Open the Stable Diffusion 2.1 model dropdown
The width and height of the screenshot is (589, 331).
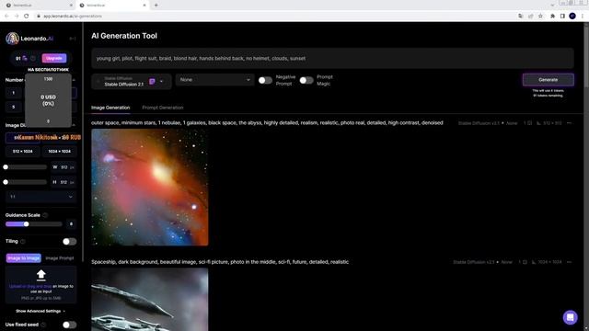(131, 82)
